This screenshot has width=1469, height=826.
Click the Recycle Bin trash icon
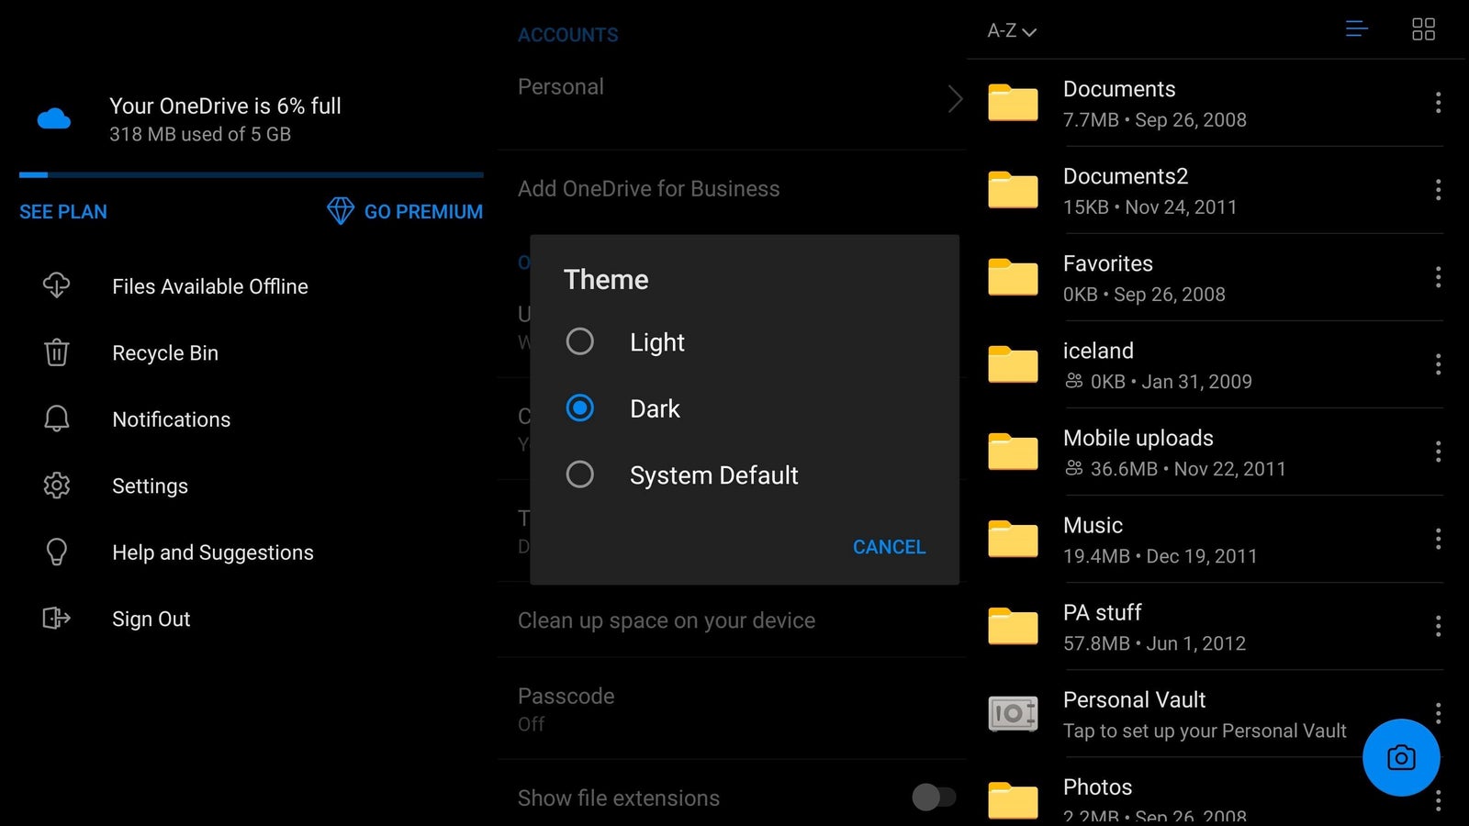[57, 352]
